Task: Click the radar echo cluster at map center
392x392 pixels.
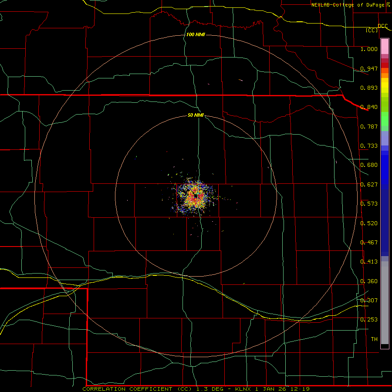Action: 195,196
